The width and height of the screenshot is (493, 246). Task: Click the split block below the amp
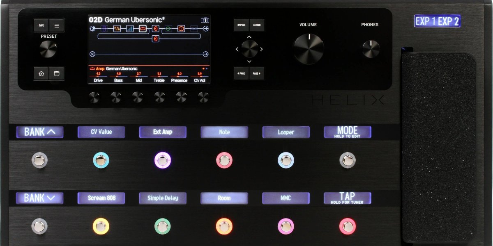point(155,38)
